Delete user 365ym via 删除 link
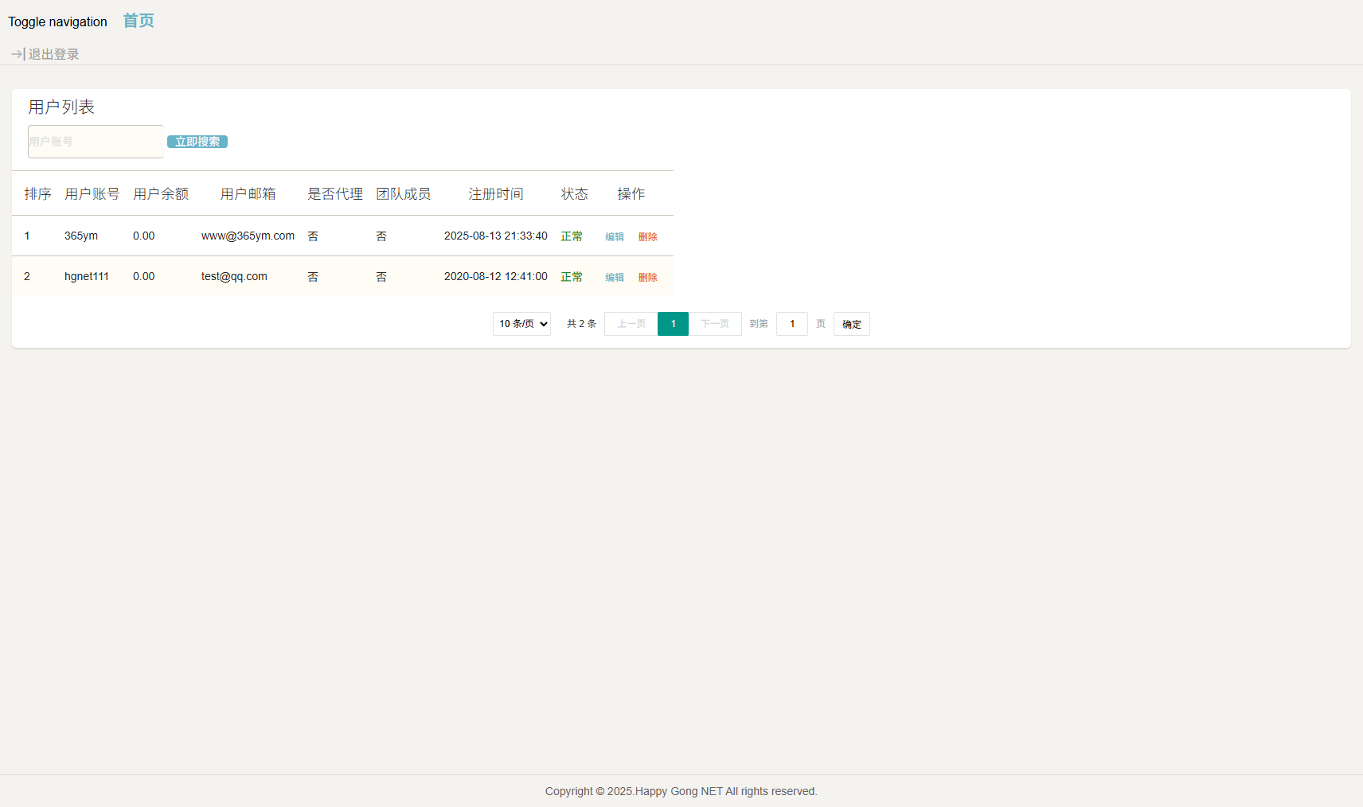1363x807 pixels. [x=647, y=236]
